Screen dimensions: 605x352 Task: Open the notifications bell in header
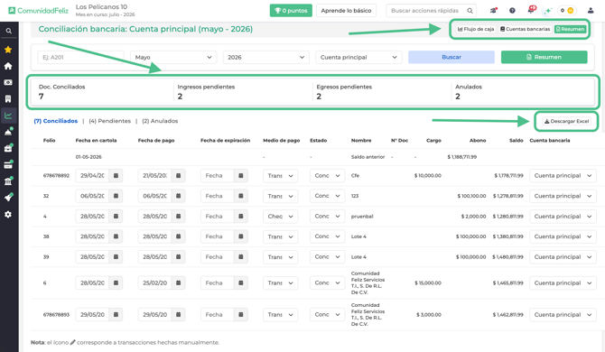[531, 10]
